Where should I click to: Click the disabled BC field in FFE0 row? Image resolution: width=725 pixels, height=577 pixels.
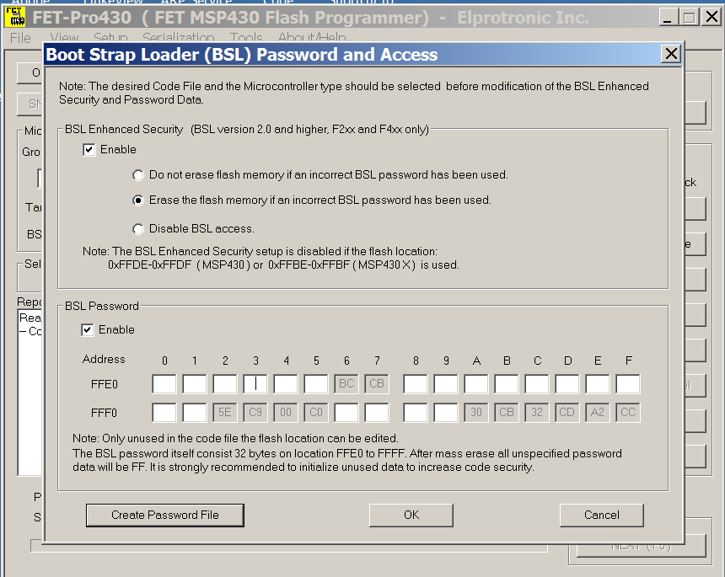pos(346,384)
